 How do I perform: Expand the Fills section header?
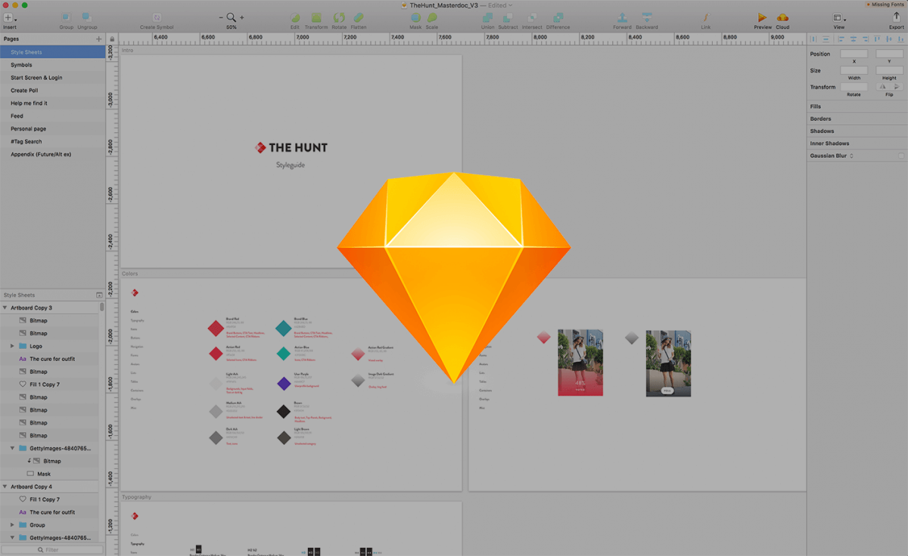point(857,107)
